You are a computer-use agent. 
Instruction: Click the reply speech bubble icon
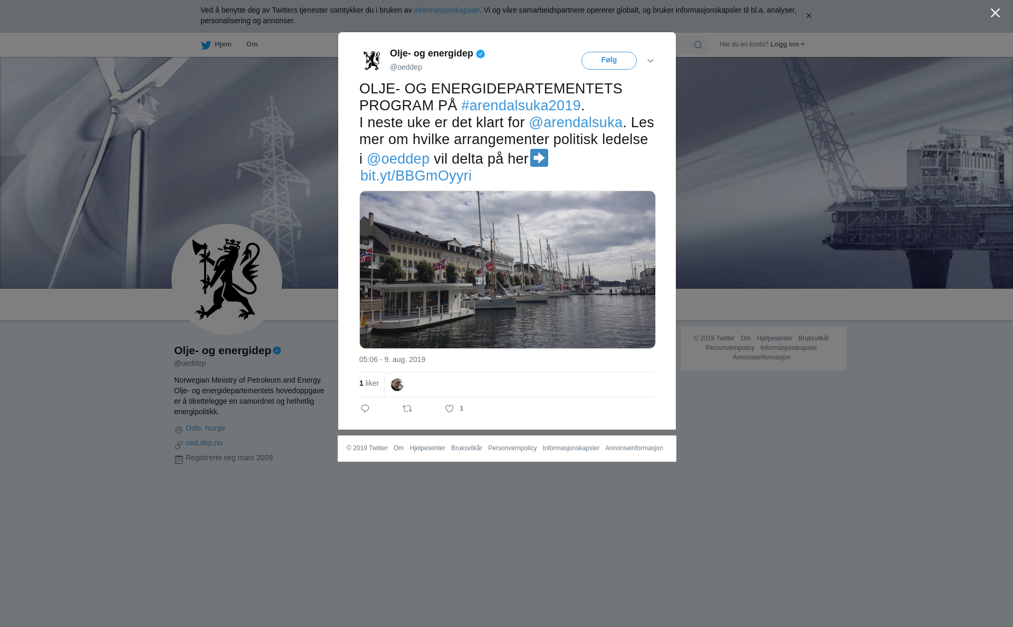tap(365, 408)
